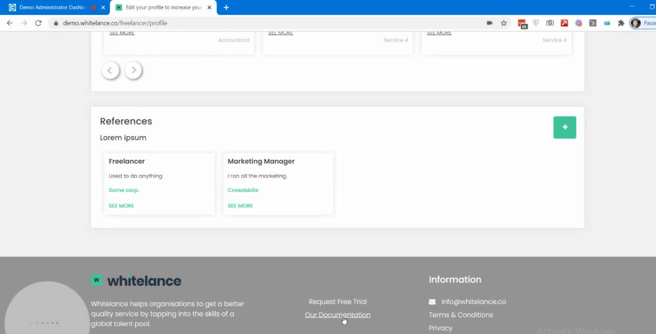
Task: Open the blue sunburst extension icon
Action: pyautogui.click(x=578, y=23)
